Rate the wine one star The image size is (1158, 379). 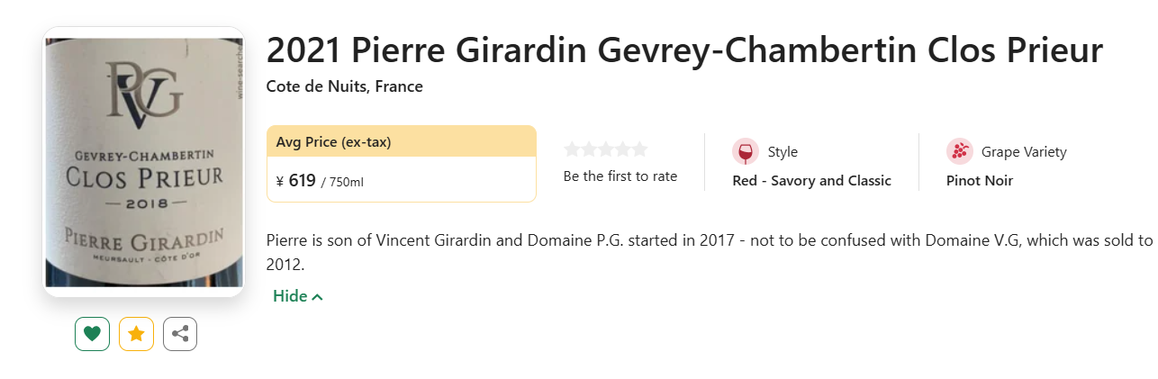coord(572,149)
